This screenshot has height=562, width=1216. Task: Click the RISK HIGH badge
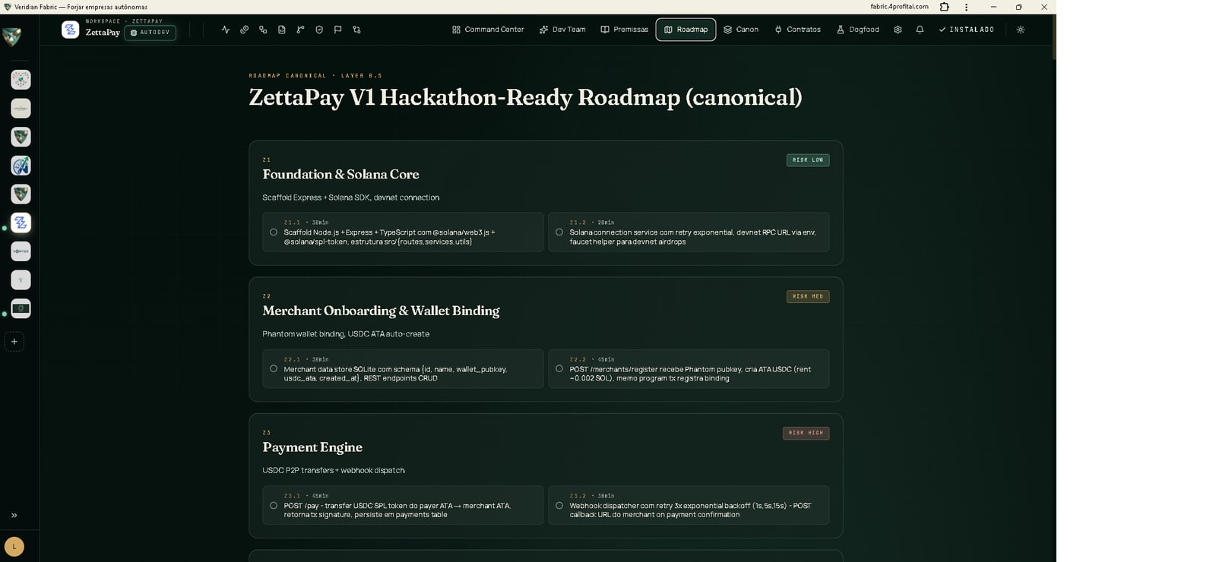tap(806, 434)
